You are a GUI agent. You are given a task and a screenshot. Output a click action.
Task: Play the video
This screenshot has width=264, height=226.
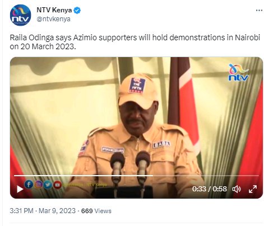[x=20, y=189]
